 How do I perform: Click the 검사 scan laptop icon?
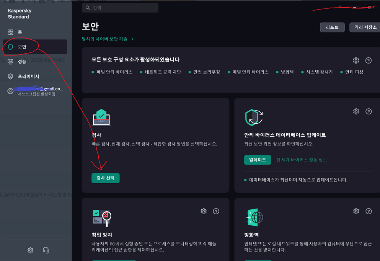coord(101,117)
